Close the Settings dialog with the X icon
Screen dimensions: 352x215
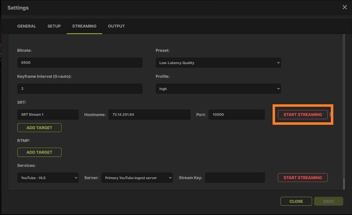click(345, 7)
